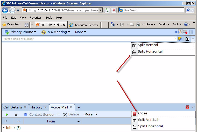The image size is (197, 132).
Task: Click the Read Mail envelope icon
Action: [x=132, y=24]
